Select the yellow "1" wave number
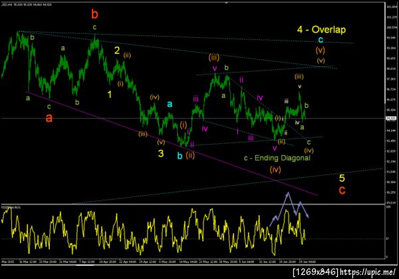The image size is (399, 279). coord(110,95)
